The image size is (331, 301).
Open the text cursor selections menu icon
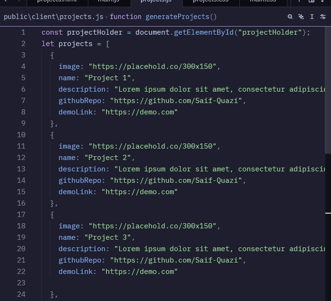pos(312,17)
